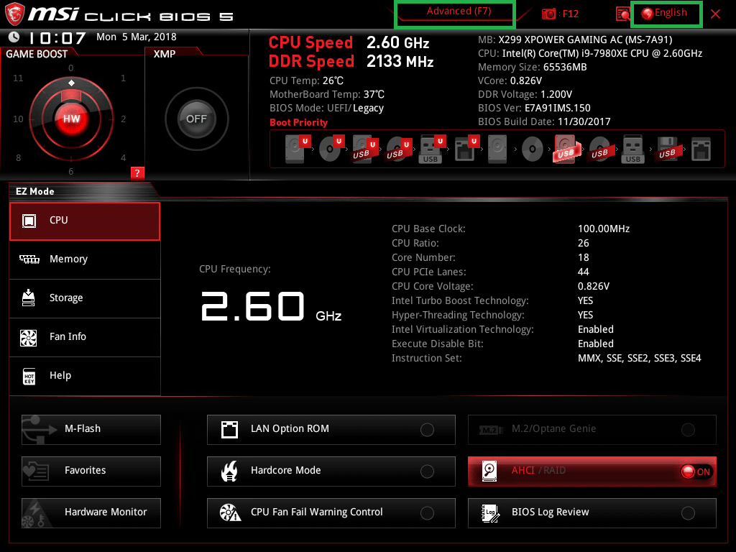Select the UEFI network boot device icon
The width and height of the screenshot is (736, 552).
pos(466,149)
